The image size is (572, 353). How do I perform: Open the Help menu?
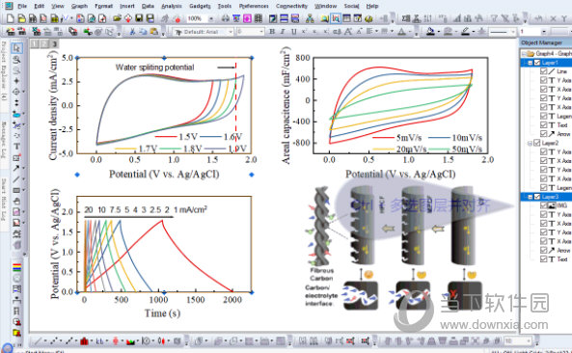(372, 6)
